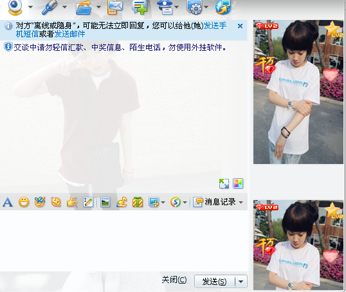Click the magic emoticon face icon
Image resolution: width=346 pixels, height=292 pixels.
point(40,202)
